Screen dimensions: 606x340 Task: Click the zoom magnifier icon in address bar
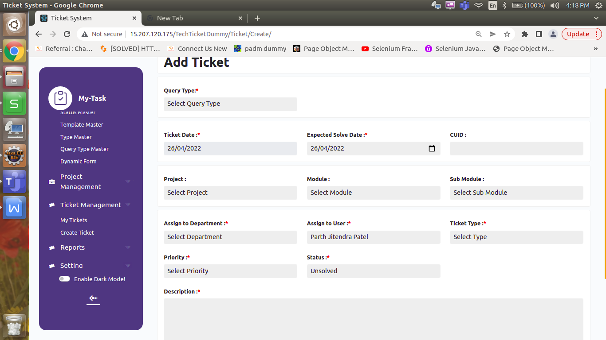click(x=479, y=34)
